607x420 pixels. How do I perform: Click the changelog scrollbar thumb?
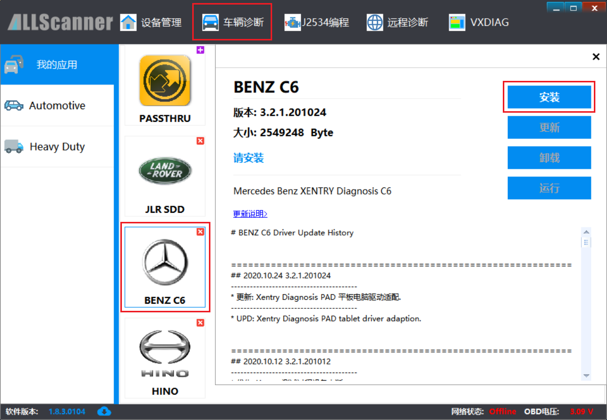(x=587, y=243)
